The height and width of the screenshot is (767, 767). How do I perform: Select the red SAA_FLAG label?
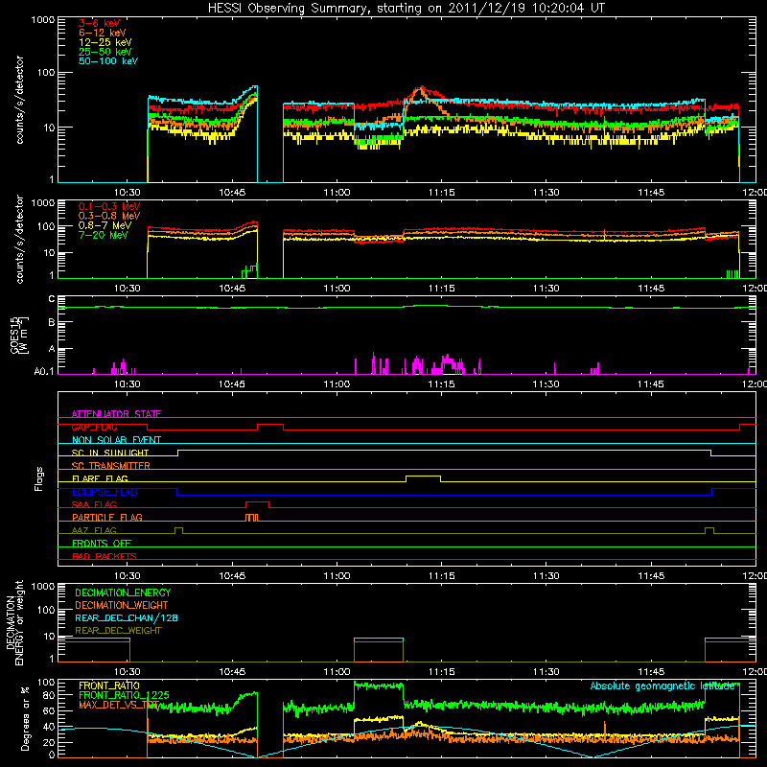coord(94,504)
